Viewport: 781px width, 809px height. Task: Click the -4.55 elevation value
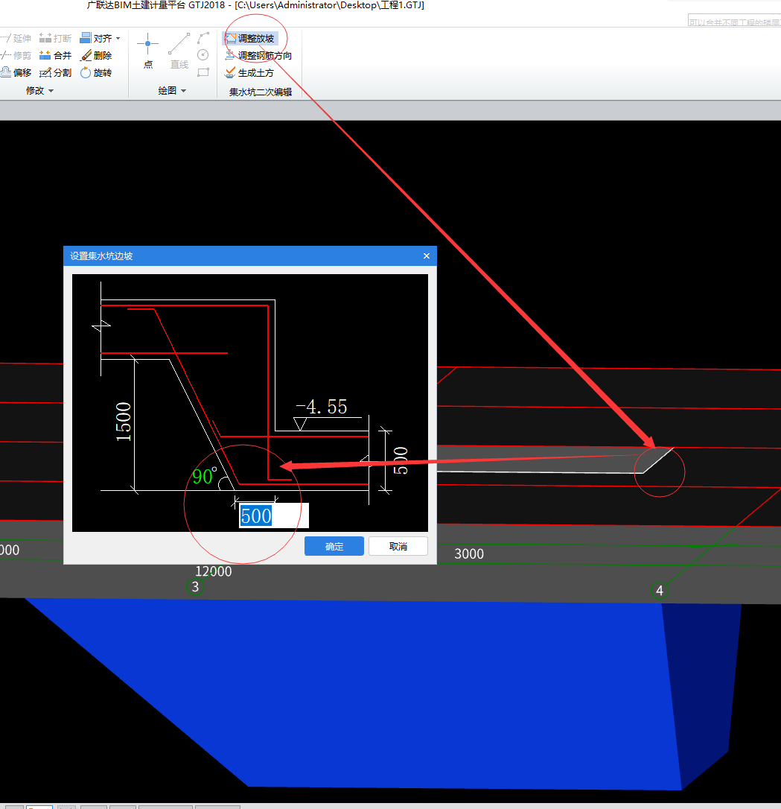coord(322,407)
